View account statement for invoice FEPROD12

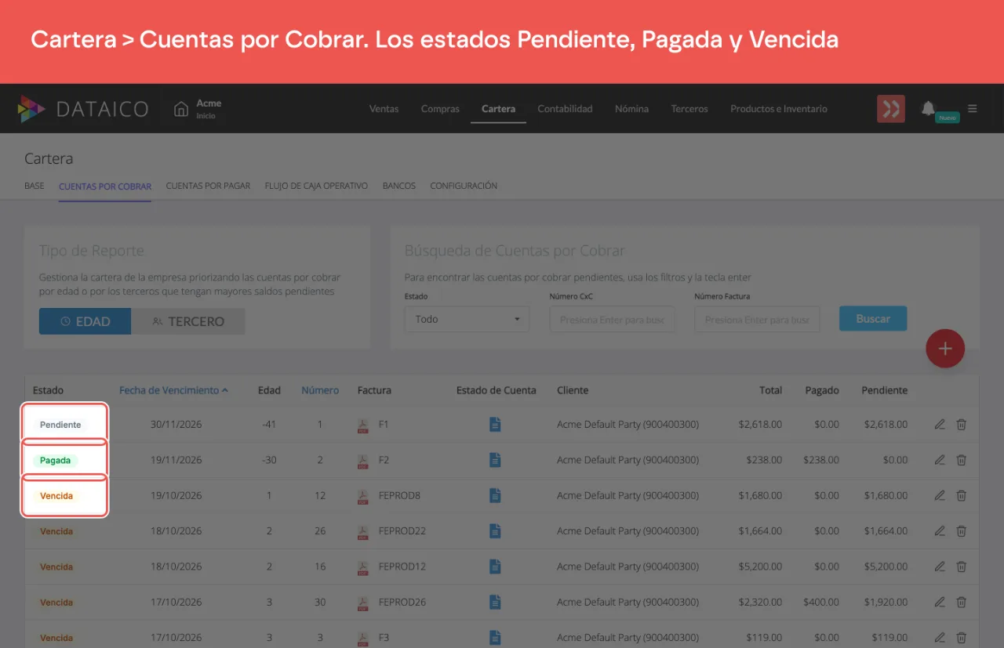495,567
